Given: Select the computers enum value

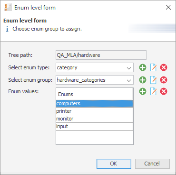Looking at the screenshot, I should pos(95,103).
